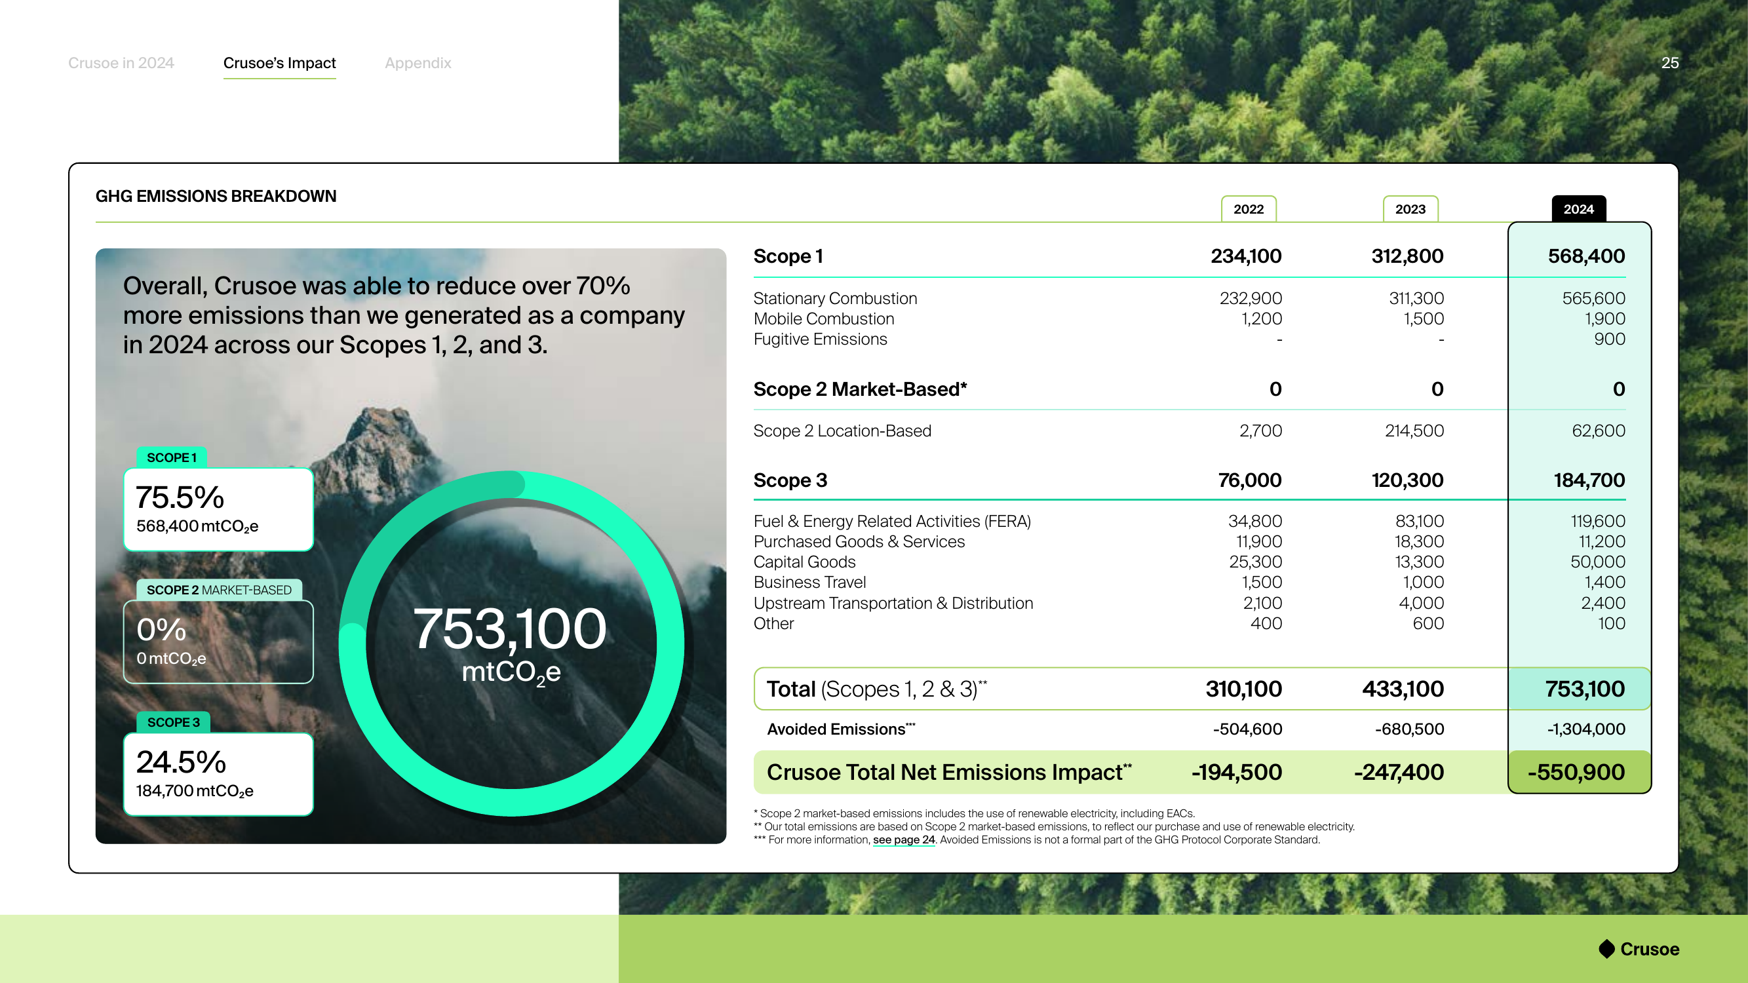
Task: Click the Scope 2 Location-Based label
Action: 842,431
